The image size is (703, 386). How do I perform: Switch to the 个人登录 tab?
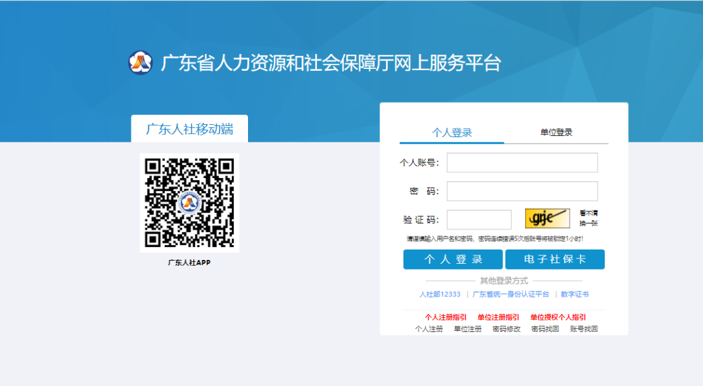[x=452, y=133]
